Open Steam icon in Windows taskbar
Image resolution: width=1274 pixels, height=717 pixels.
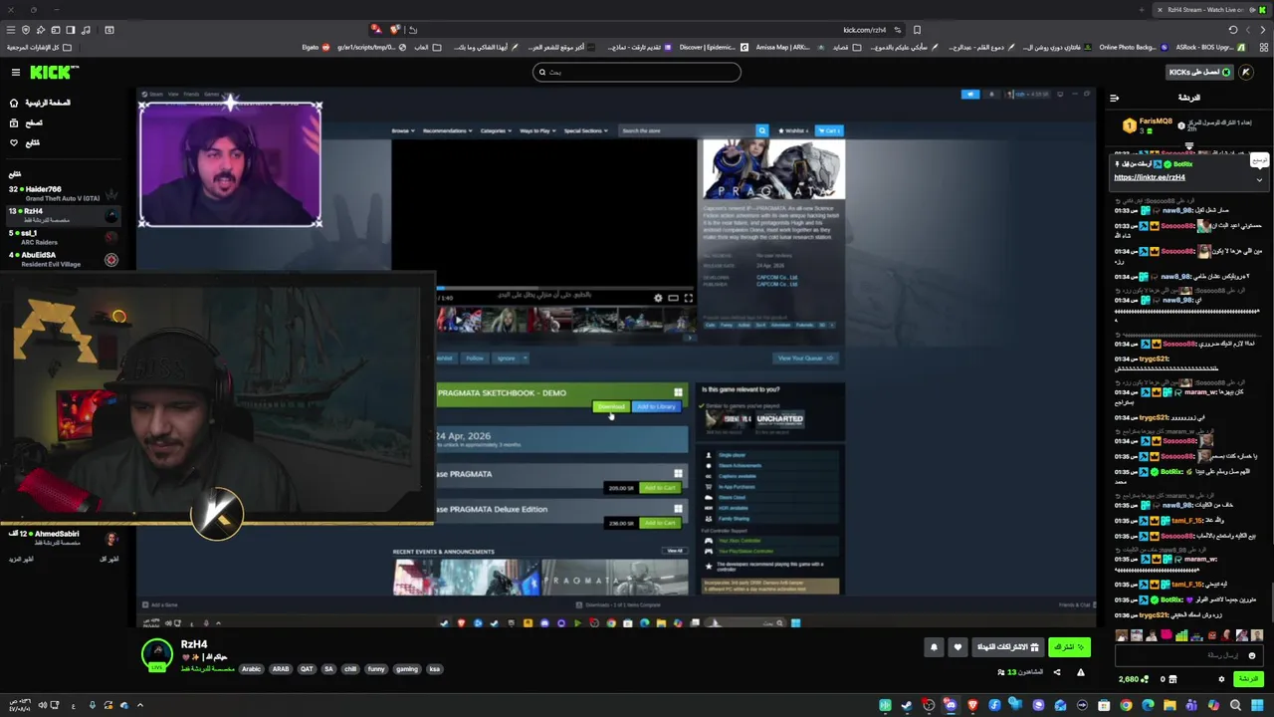[907, 706]
